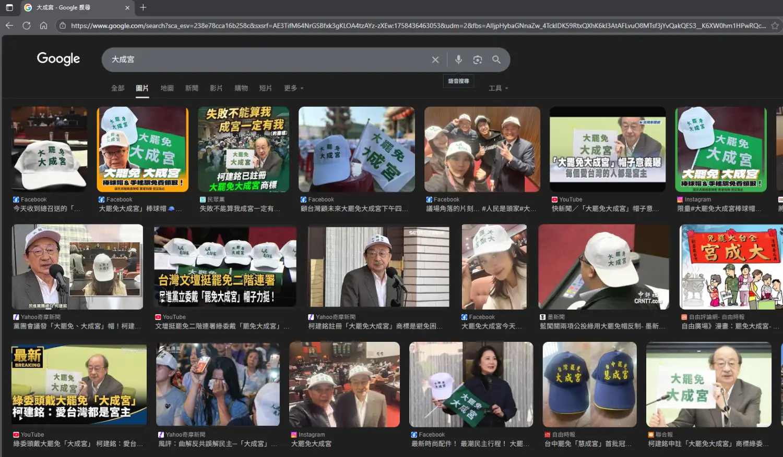The width and height of the screenshot is (783, 457).
Task: Open Instagram 限量 大罷免大成宮棒球帽 image
Action: click(x=721, y=150)
